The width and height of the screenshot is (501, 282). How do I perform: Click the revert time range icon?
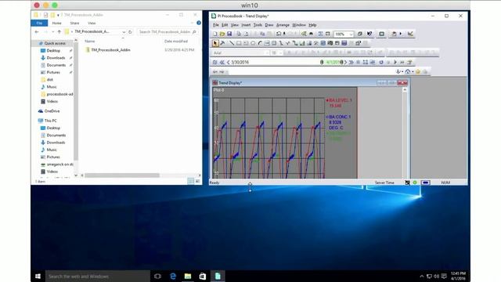coord(381,63)
